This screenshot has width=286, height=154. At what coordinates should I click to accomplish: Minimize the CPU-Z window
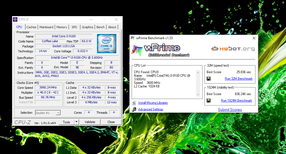[x=91, y=19]
